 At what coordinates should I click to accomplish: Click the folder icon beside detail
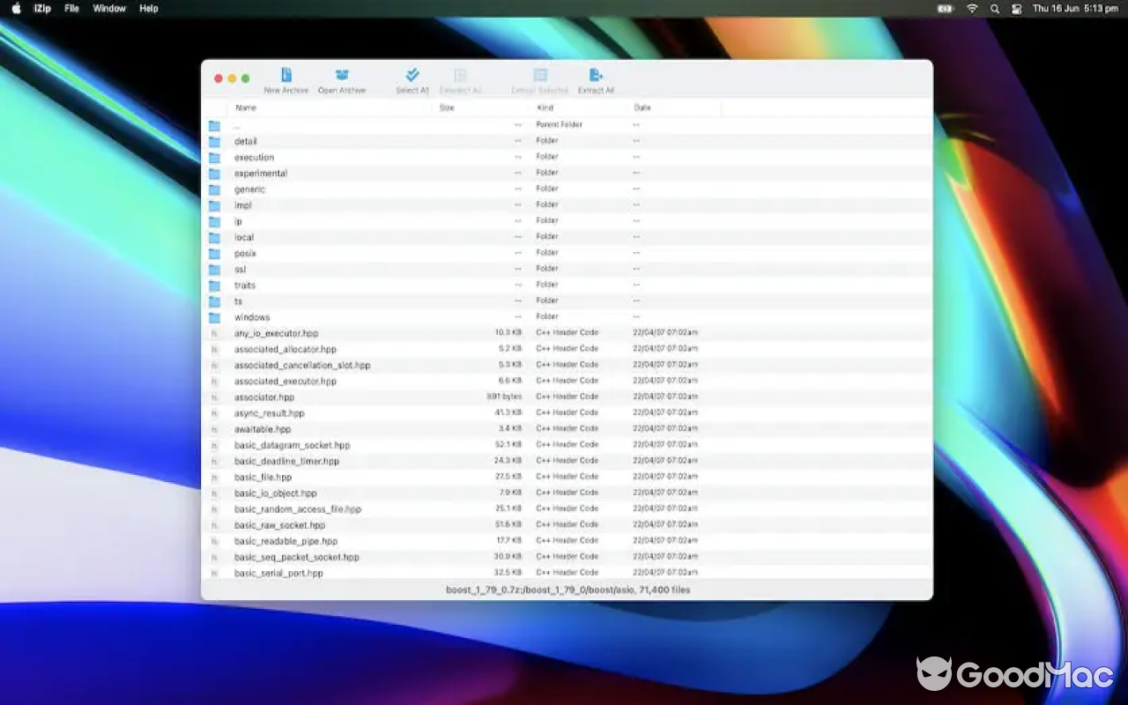click(214, 140)
